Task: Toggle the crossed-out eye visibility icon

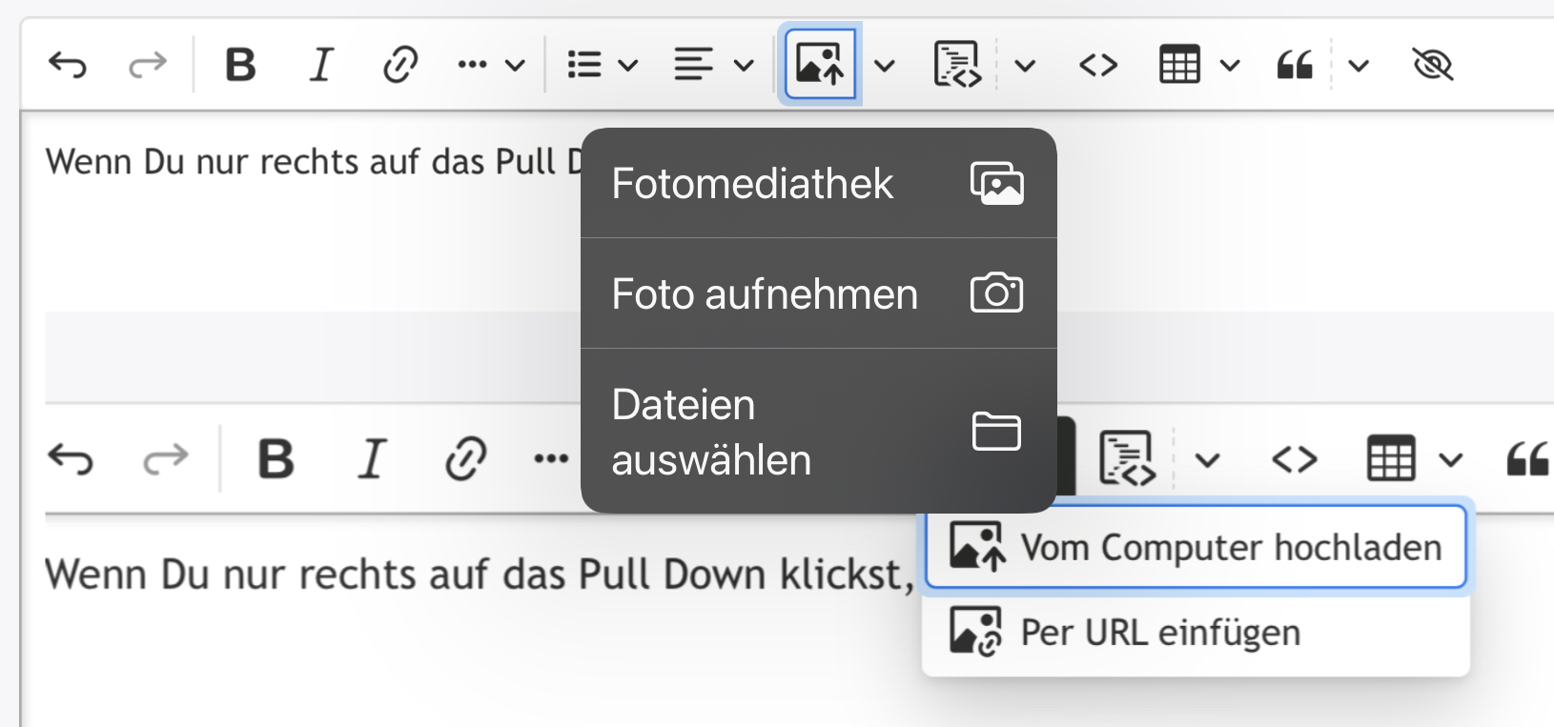Action: 1432,66
